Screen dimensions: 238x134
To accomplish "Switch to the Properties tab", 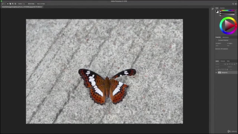I will [x=218, y=37].
